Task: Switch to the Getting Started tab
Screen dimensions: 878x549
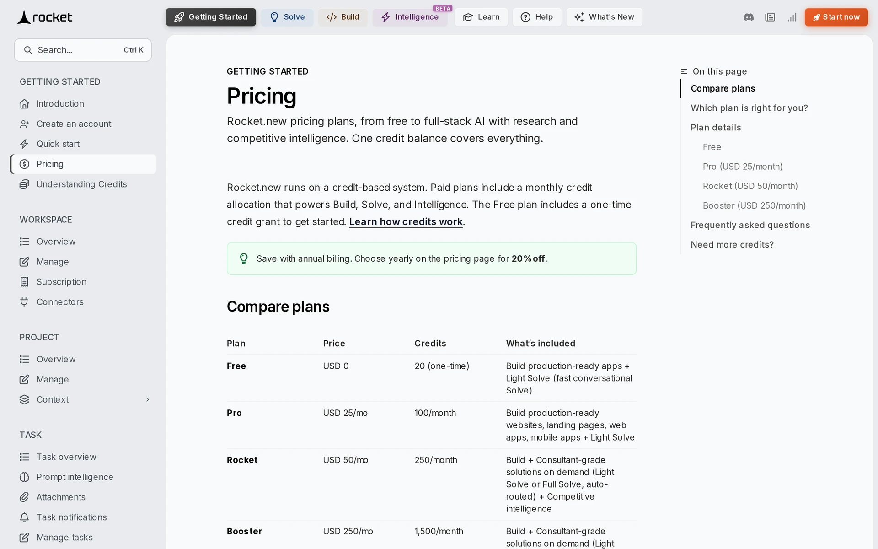Action: [x=211, y=17]
